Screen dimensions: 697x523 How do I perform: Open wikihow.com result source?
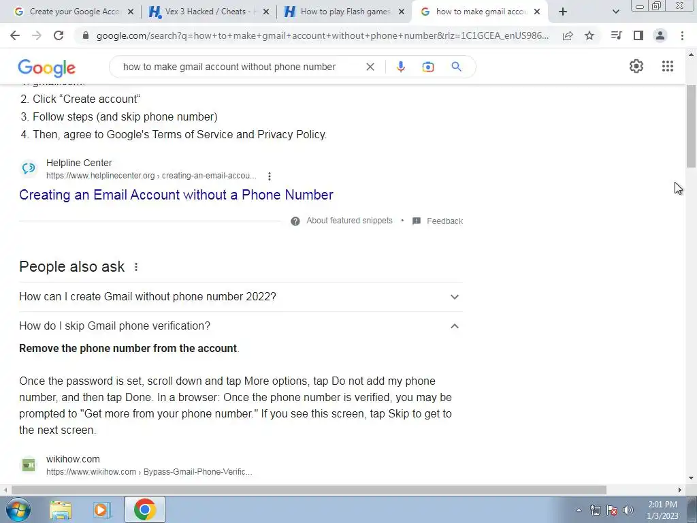click(x=73, y=459)
